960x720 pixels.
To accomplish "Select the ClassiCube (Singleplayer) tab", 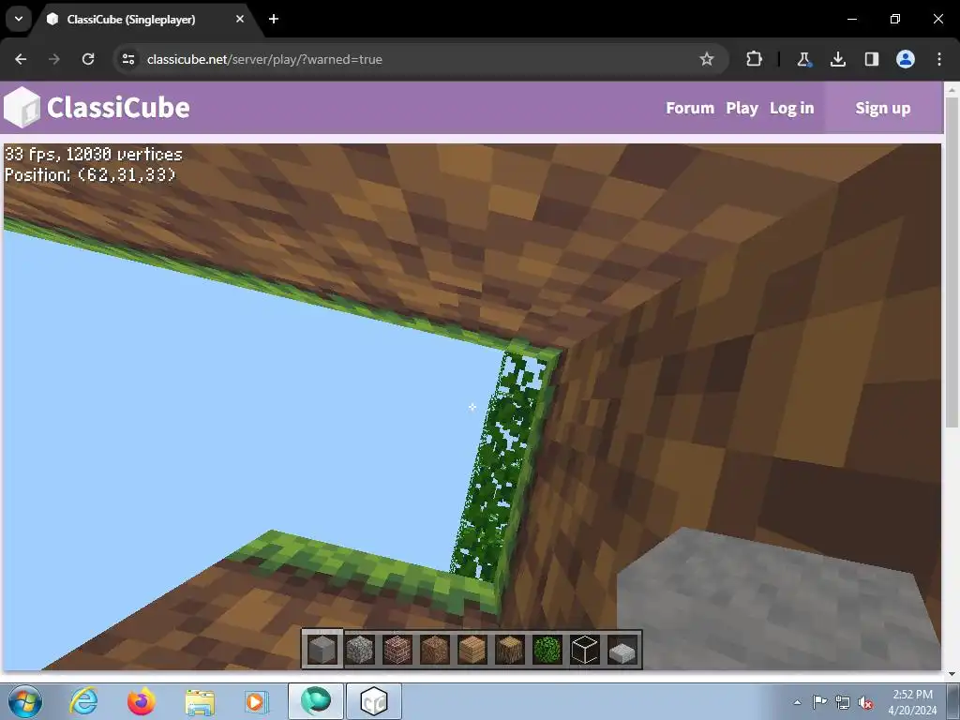I will pos(144,19).
